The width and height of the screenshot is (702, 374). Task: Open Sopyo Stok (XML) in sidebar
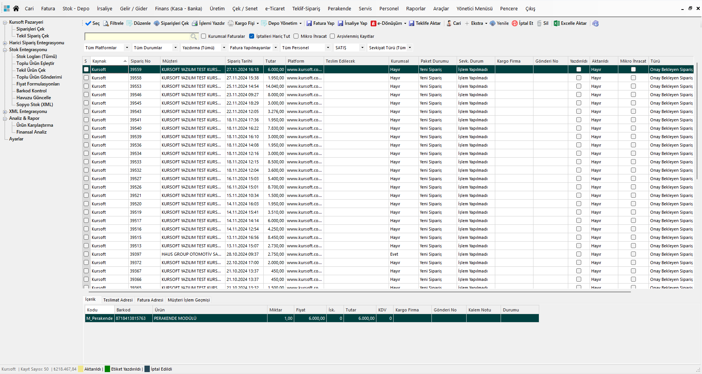(35, 105)
